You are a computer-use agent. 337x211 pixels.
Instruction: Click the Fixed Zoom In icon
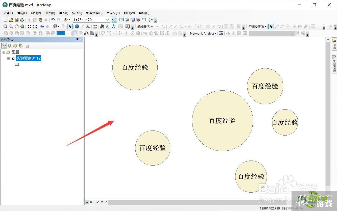coord(29,27)
